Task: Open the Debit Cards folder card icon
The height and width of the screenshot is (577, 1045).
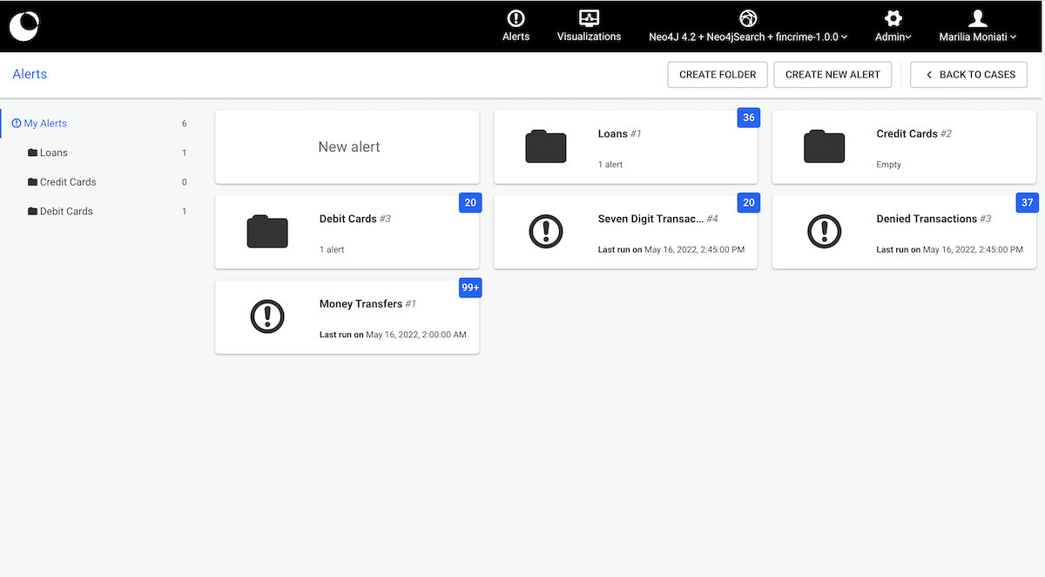Action: pyautogui.click(x=267, y=232)
